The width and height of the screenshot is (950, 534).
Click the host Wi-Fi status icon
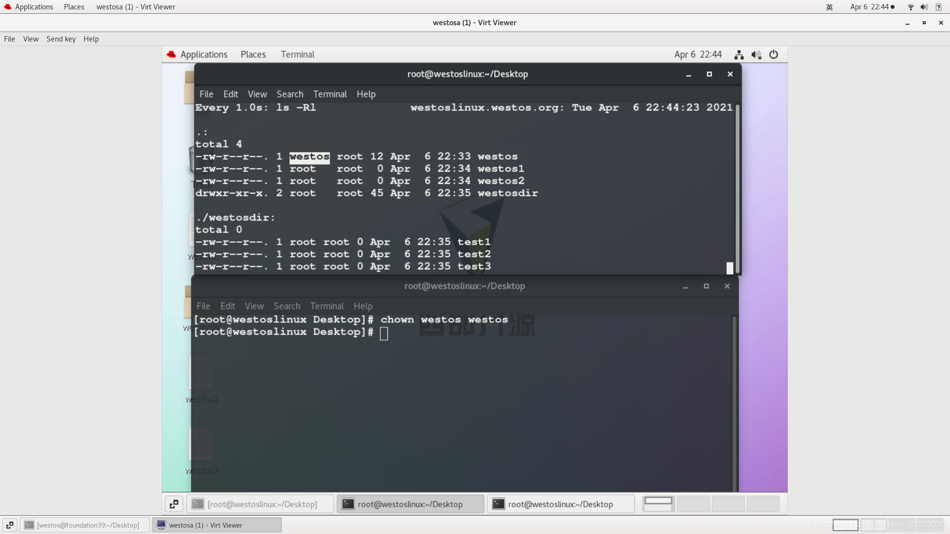pos(910,7)
